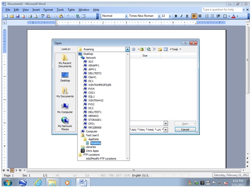251x187 pixels.
Task: Open the Tools dropdown in Open dialog
Action: 175,49
